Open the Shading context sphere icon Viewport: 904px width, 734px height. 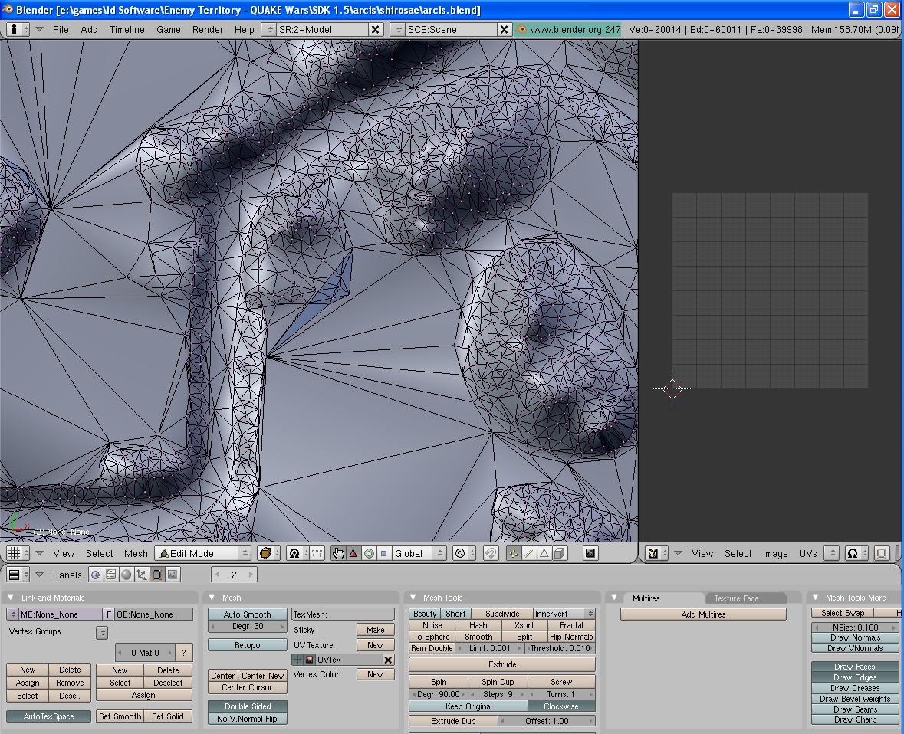[126, 575]
